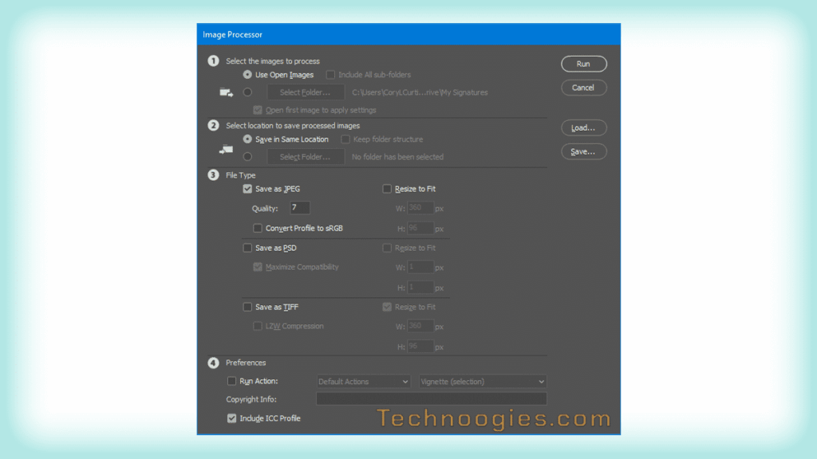Select the destination folder radio button in step 2
Viewport: 817px width, 459px height.
coord(247,157)
